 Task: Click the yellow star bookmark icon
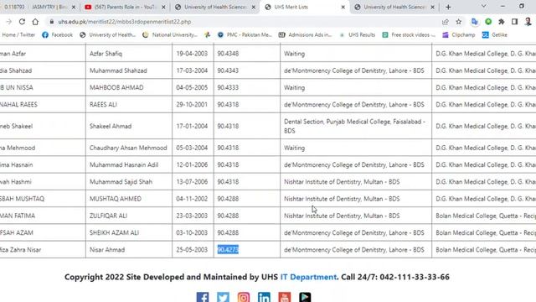[x=207, y=34]
